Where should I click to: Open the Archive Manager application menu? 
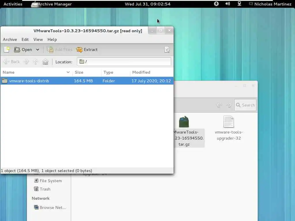coord(52,4)
